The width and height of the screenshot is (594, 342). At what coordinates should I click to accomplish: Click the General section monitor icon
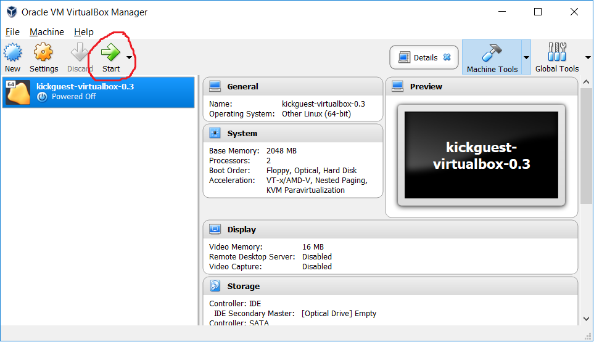215,87
